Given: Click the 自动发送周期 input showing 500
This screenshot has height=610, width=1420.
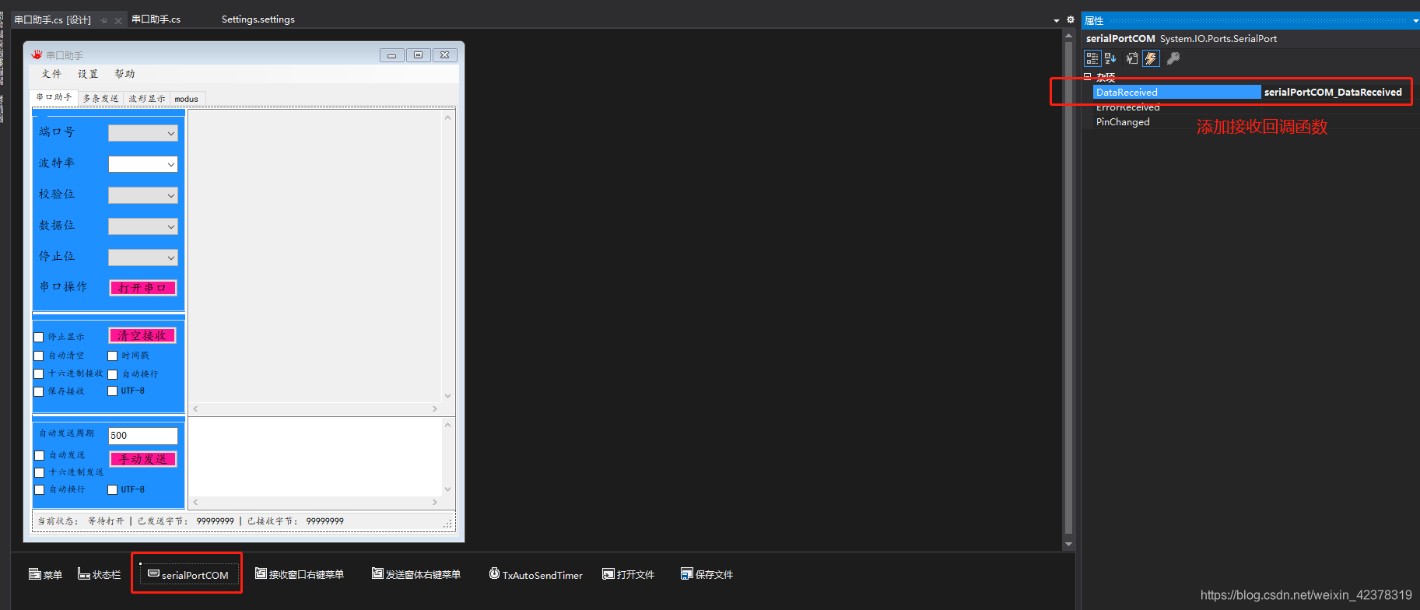Looking at the screenshot, I should pyautogui.click(x=143, y=436).
